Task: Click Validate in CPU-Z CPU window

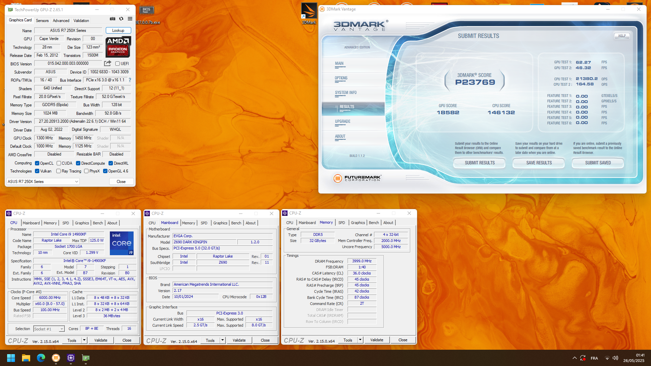Action: tap(101, 340)
